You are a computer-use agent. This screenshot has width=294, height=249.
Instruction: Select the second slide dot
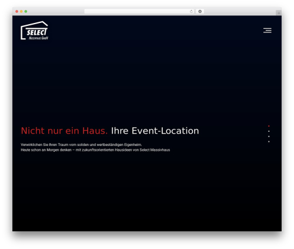[269, 131]
